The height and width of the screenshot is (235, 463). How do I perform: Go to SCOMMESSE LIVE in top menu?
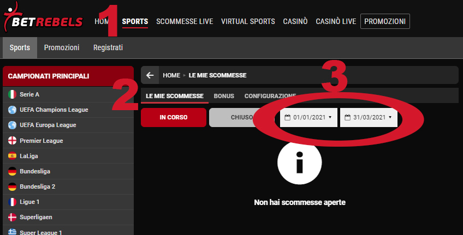click(185, 21)
